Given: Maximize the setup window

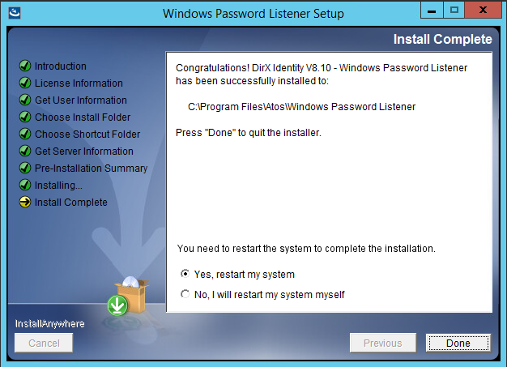Looking at the screenshot, I should [454, 11].
